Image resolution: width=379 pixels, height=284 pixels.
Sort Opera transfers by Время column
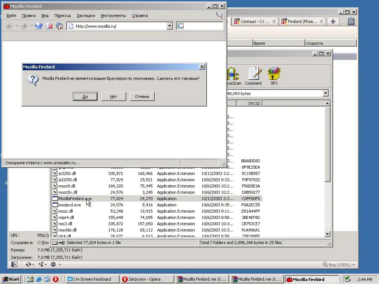coord(278,43)
